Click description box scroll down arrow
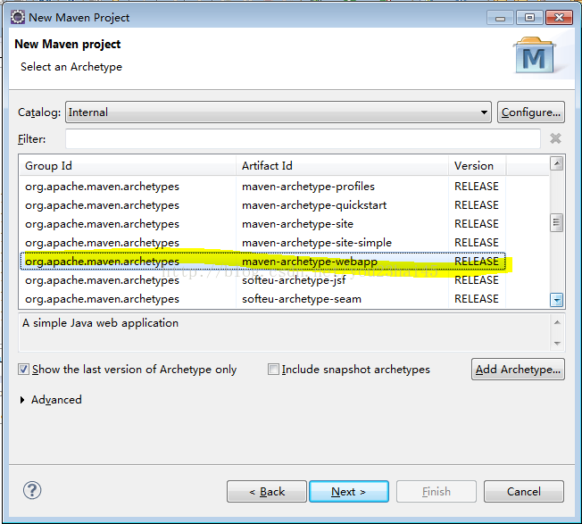Image resolution: width=582 pixels, height=524 pixels. click(x=557, y=343)
